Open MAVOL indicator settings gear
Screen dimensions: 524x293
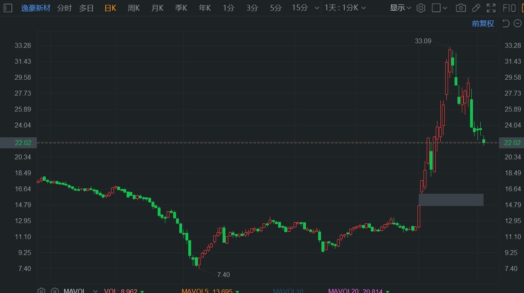[x=41, y=291]
